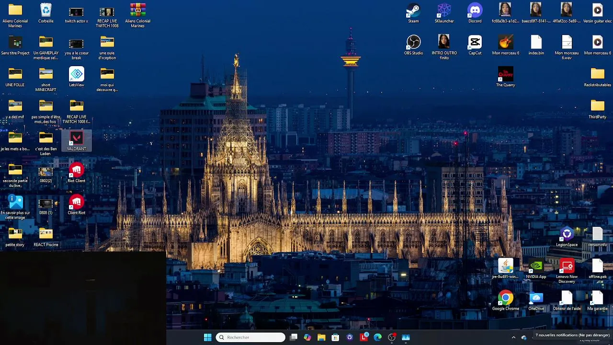Open the Corbeille recycle bin
The height and width of the screenshot is (345, 613).
pos(46,10)
